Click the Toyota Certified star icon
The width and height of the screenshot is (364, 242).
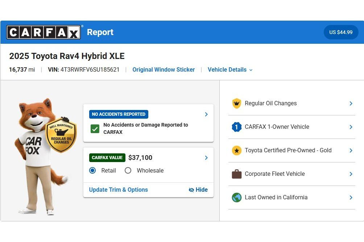(236, 150)
